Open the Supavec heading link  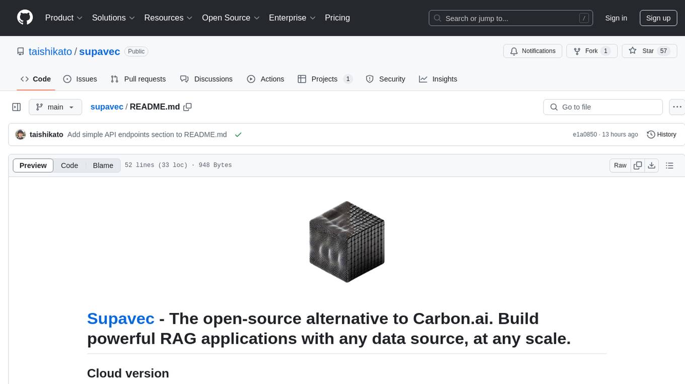pos(121,319)
